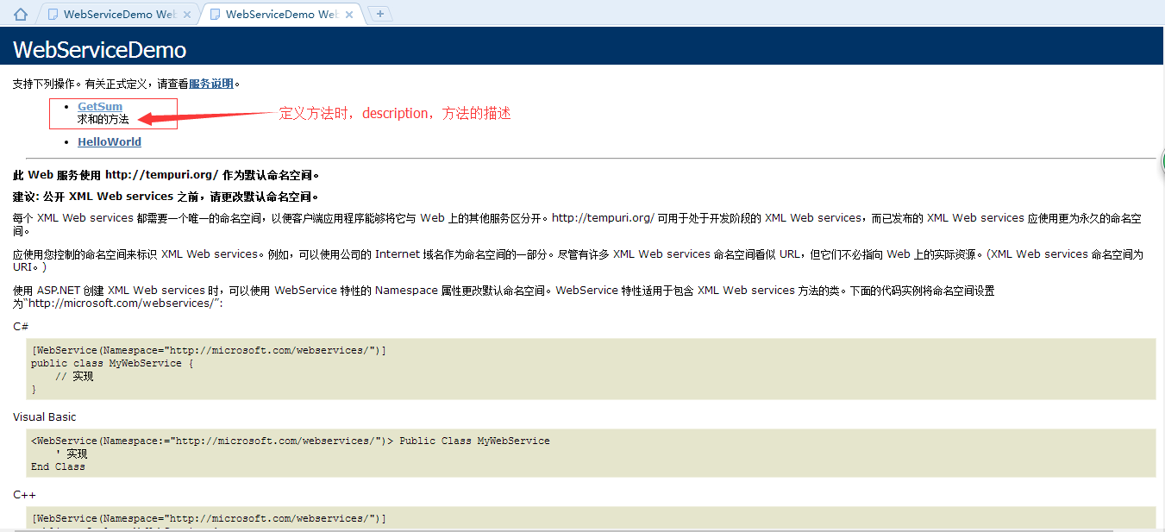
Task: Click the page icon on the first WebServiceDemo tab
Action: pos(53,14)
